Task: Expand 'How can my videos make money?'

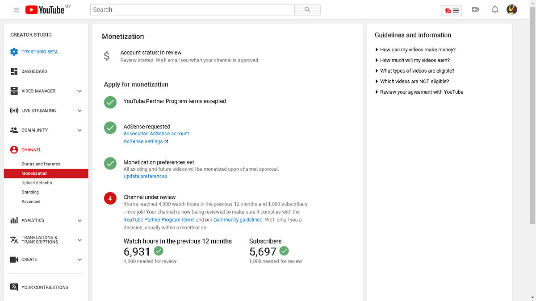Action: (415, 49)
